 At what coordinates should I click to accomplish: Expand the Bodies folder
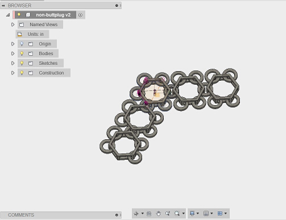(13, 53)
